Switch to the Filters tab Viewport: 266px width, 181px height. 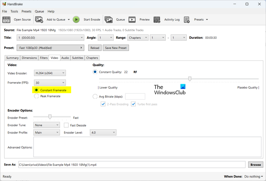pos(44,58)
